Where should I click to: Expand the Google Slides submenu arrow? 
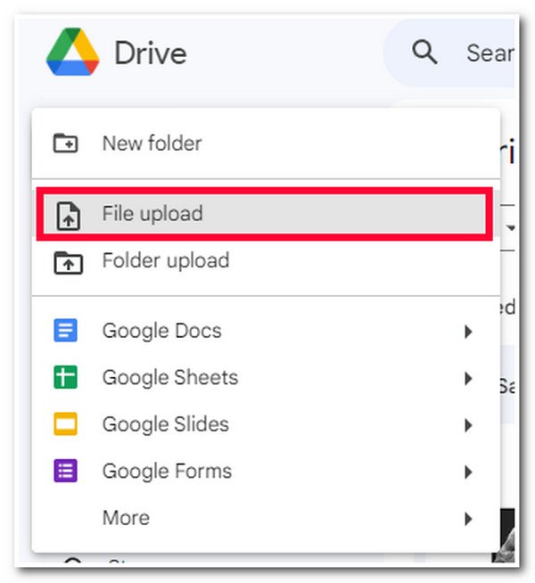pyautogui.click(x=468, y=425)
